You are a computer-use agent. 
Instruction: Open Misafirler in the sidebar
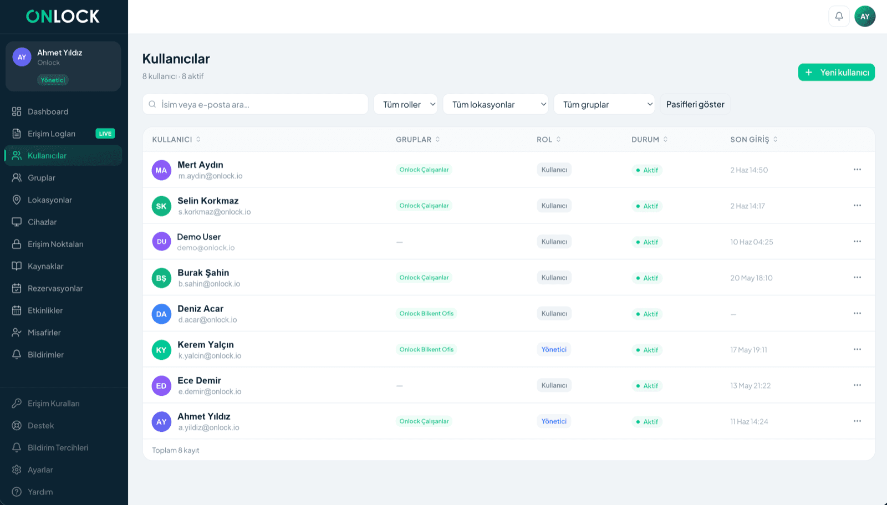pyautogui.click(x=63, y=333)
